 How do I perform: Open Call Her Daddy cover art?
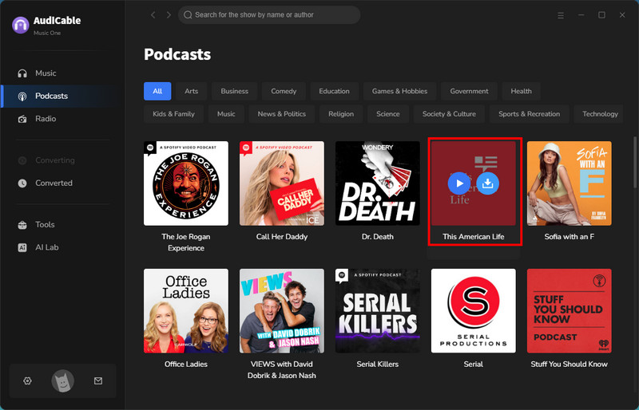point(282,183)
